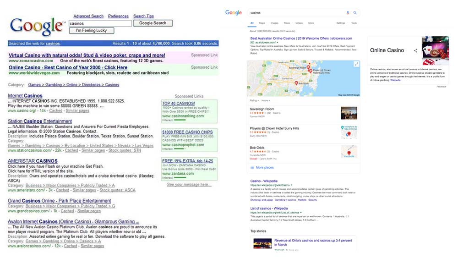The width and height of the screenshot is (458, 258).
Task: Click the TOP 40 CASINOS! sponsored ad
Action: coord(179,104)
